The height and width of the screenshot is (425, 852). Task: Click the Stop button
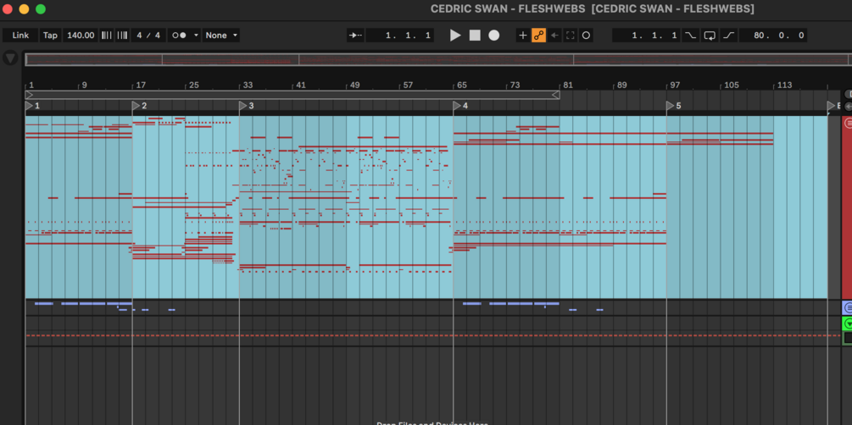tap(475, 36)
